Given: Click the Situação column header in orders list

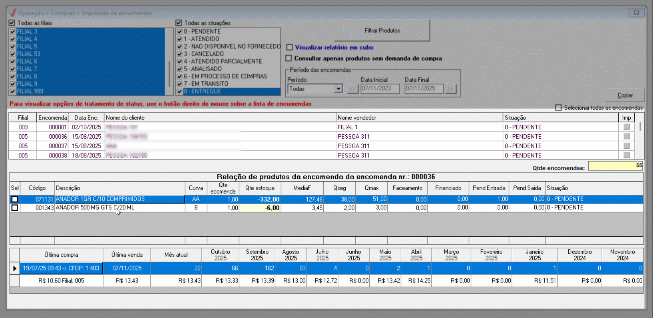Looking at the screenshot, I should (x=560, y=118).
